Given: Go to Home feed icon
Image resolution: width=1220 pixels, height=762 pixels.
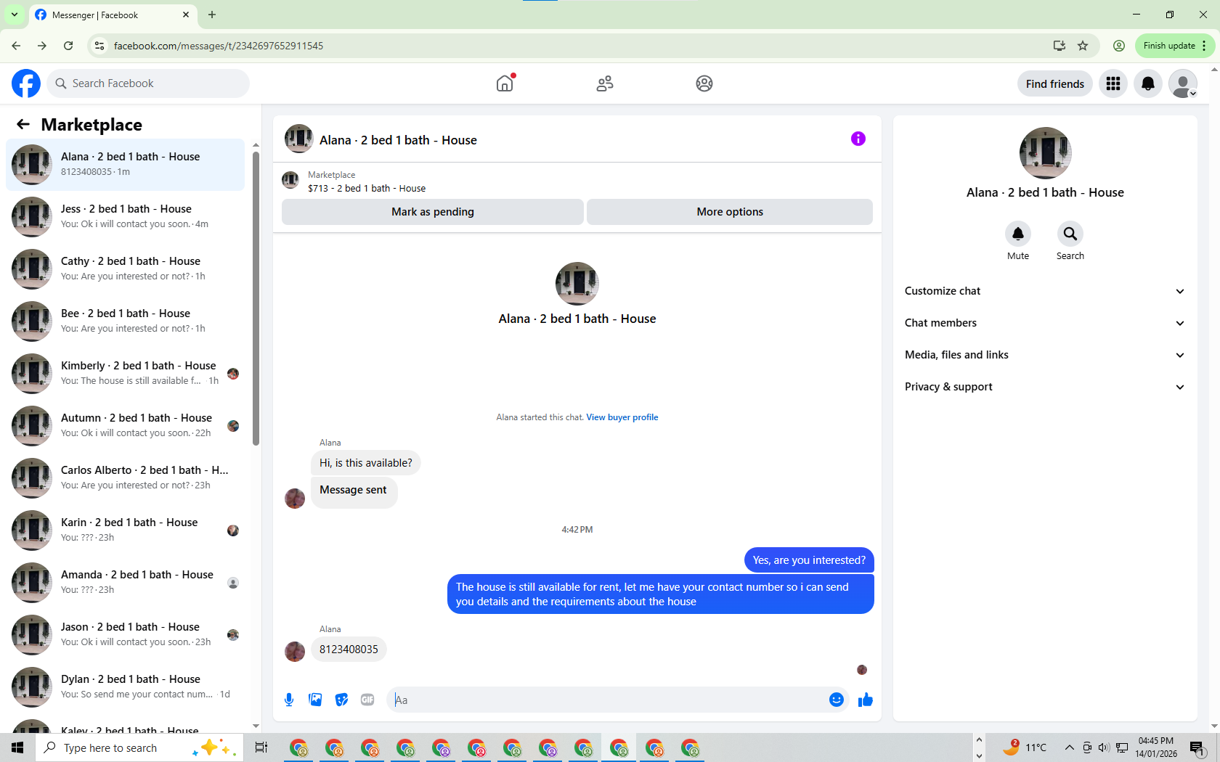Looking at the screenshot, I should point(505,83).
